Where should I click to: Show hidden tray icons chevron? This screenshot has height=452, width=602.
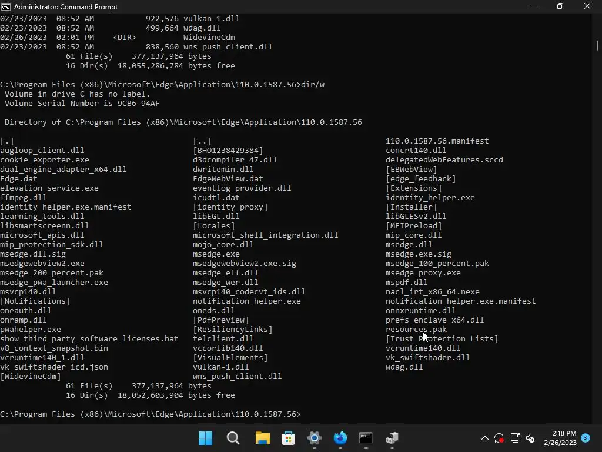485,438
